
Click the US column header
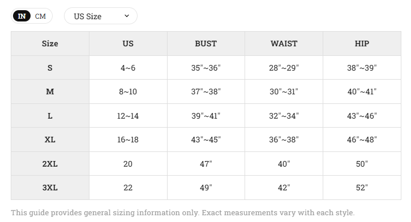point(128,43)
